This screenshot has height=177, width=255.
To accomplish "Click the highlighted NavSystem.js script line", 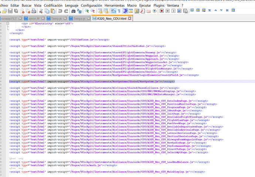I will [x=92, y=81].
